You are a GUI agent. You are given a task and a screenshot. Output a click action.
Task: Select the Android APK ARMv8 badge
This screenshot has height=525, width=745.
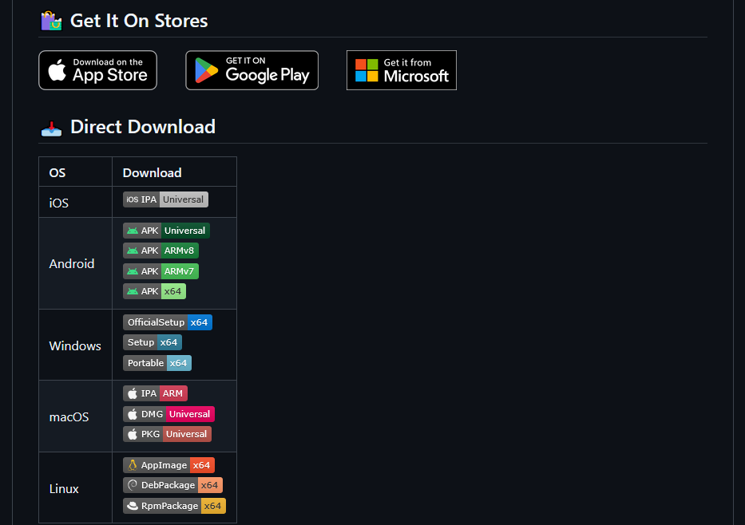pyautogui.click(x=160, y=251)
